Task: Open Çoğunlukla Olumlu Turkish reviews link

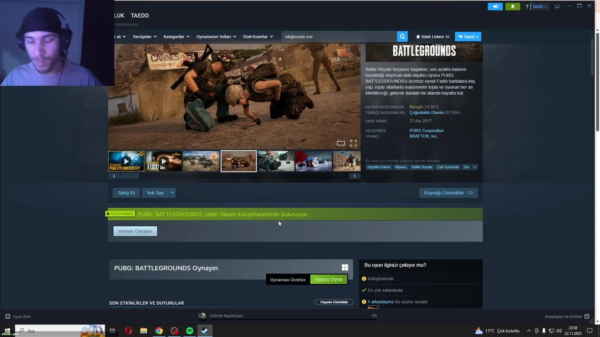Action: [427, 112]
